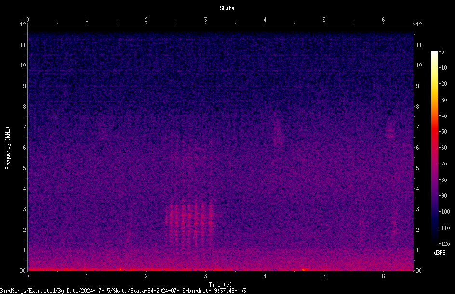Screen dimensions: 455x294
Task: Select the "Frequency (kHz)" axis label
Action: point(8,148)
